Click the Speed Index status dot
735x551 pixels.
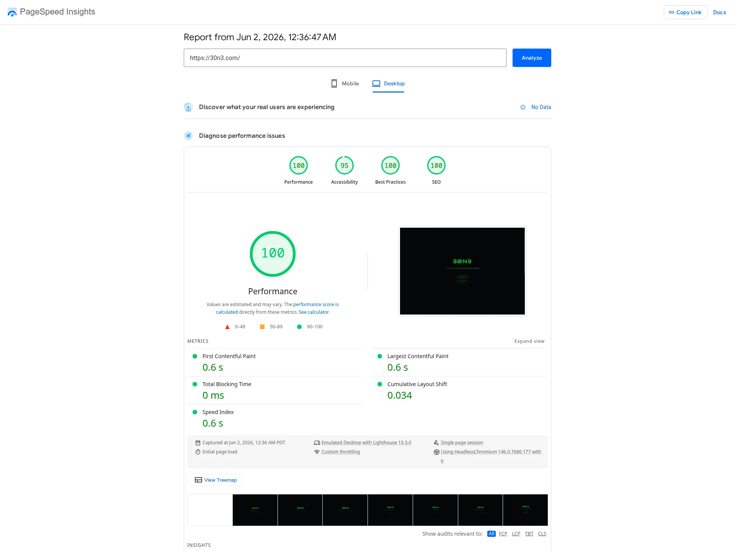(195, 412)
